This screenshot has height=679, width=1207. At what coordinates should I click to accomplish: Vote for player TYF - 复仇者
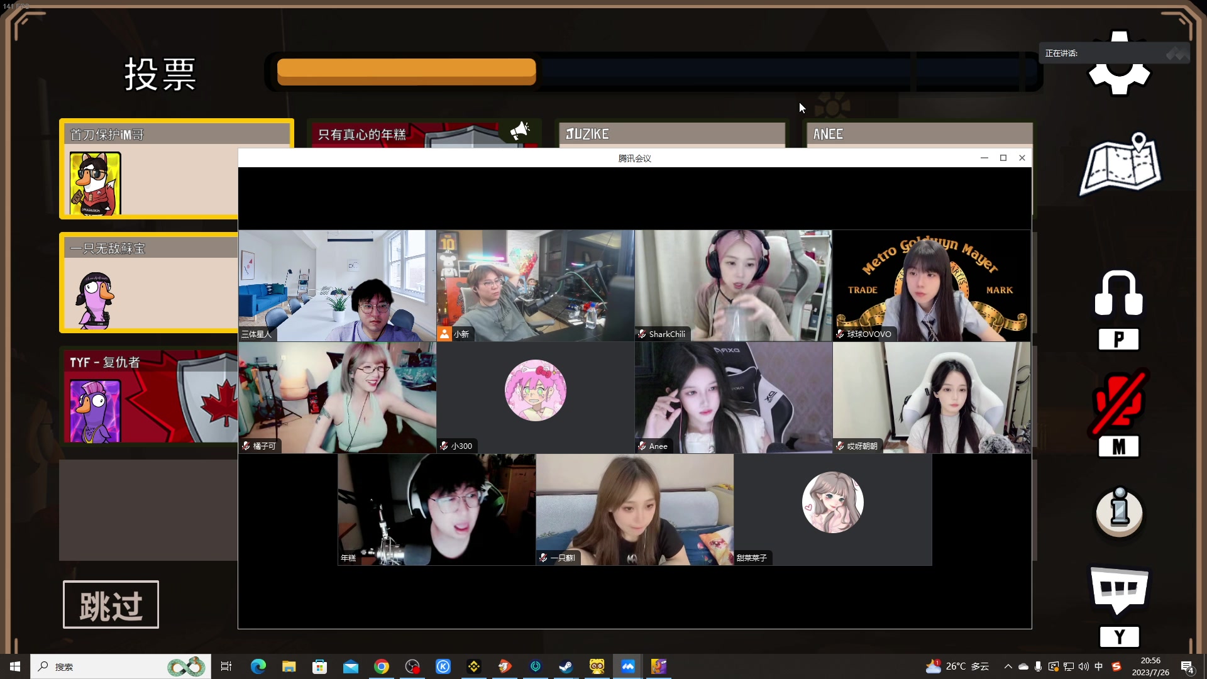149,396
